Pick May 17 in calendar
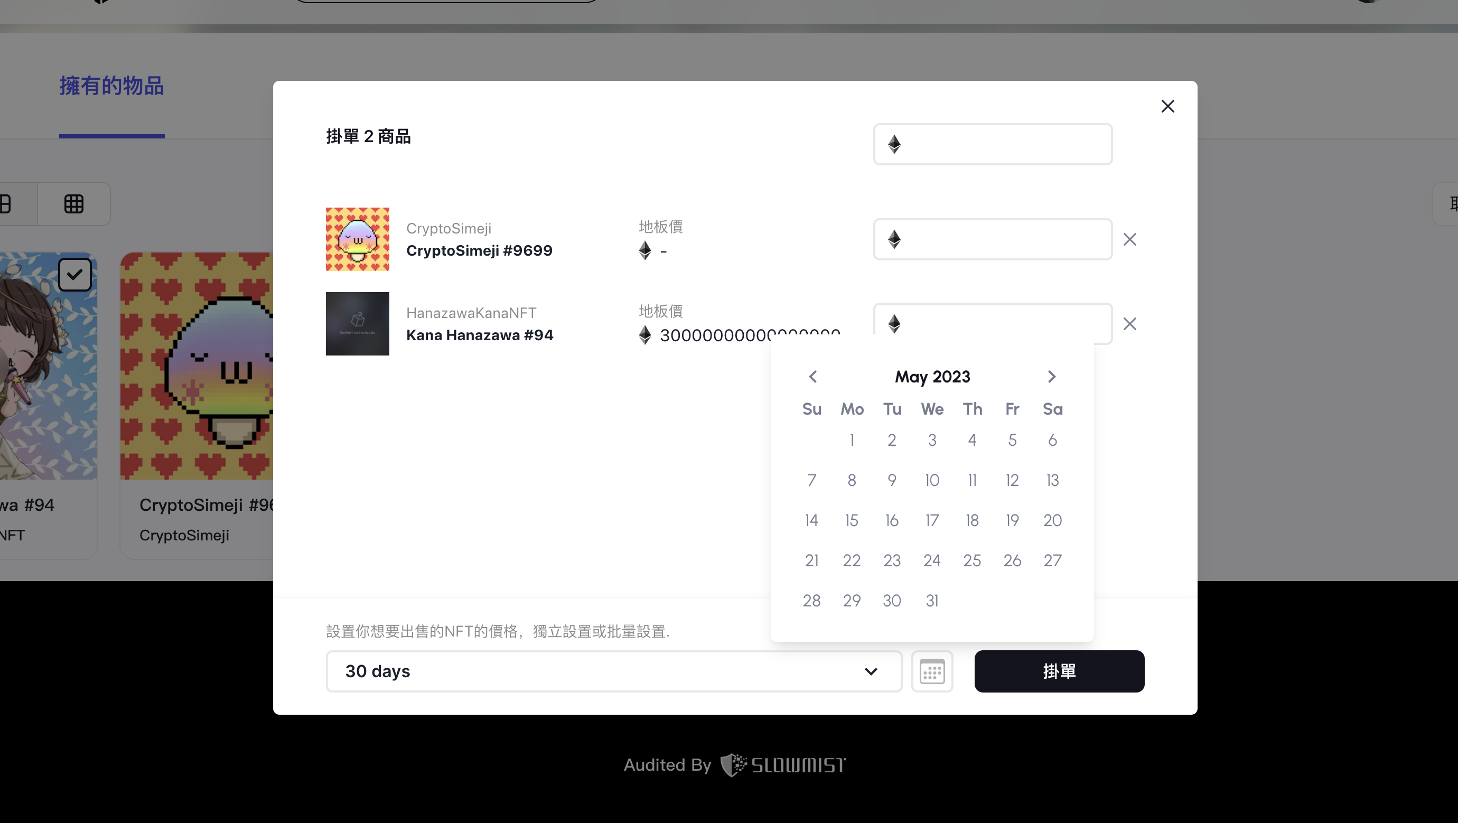 click(x=932, y=521)
